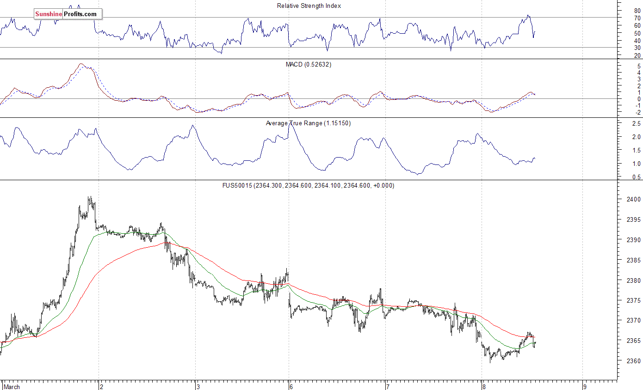Viewport: 643px width, 390px height.
Task: Click the March date label
Action: 12,387
